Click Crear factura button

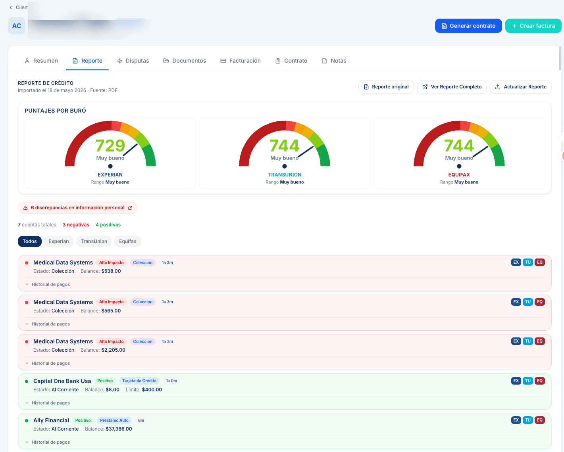coord(533,26)
